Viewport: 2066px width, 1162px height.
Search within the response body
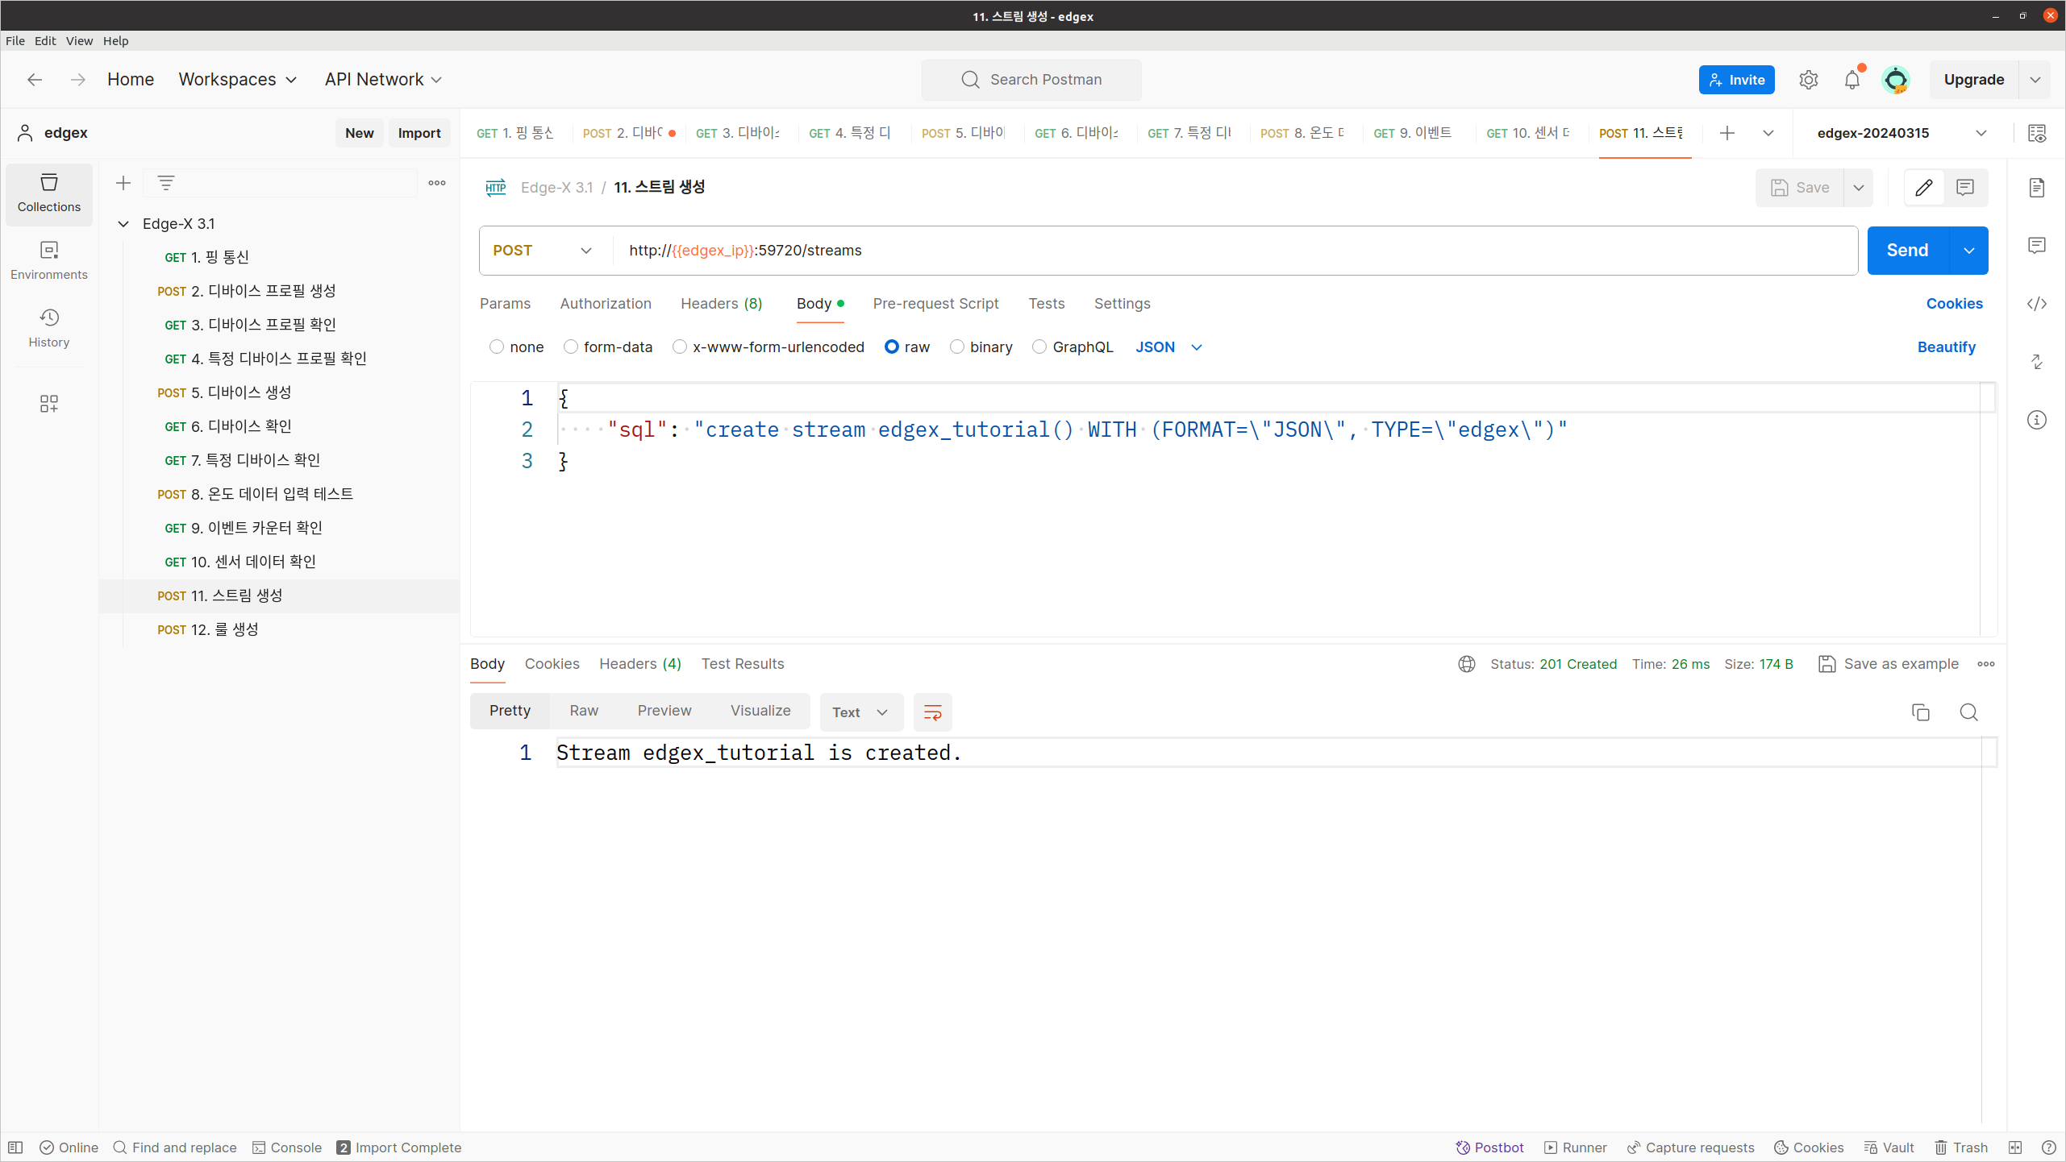(x=1969, y=712)
